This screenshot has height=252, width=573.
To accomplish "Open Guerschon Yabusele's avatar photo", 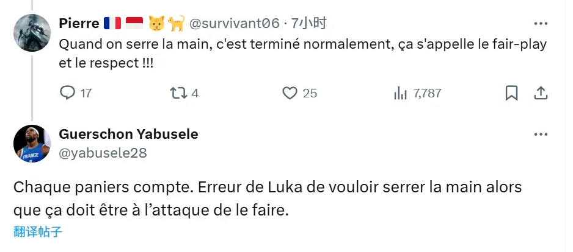I will pyautogui.click(x=31, y=144).
